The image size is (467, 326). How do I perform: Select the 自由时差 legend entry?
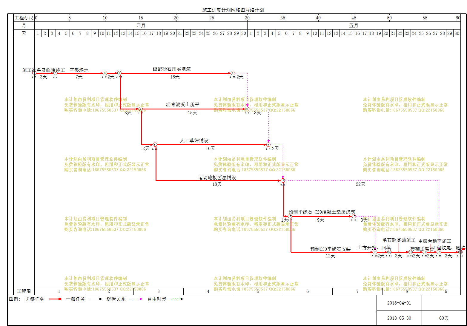pos(157,299)
